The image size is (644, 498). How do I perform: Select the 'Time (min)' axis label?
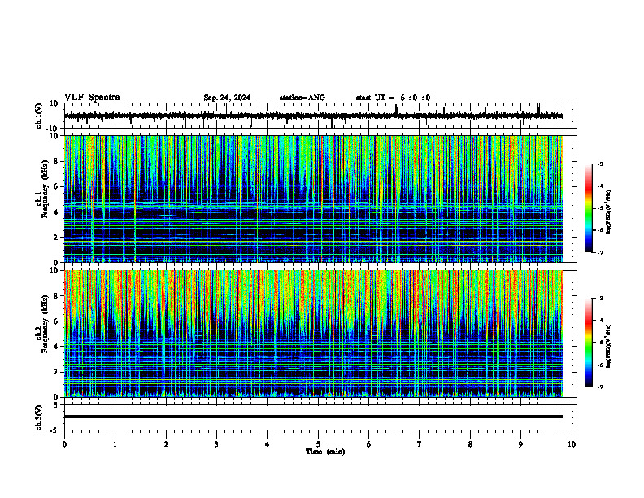click(325, 452)
